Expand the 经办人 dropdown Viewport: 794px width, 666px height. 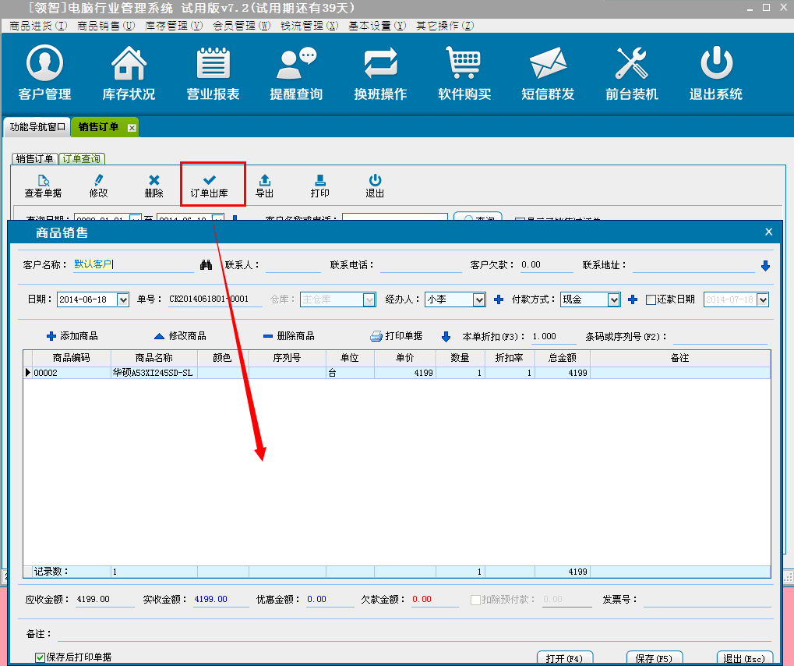479,299
